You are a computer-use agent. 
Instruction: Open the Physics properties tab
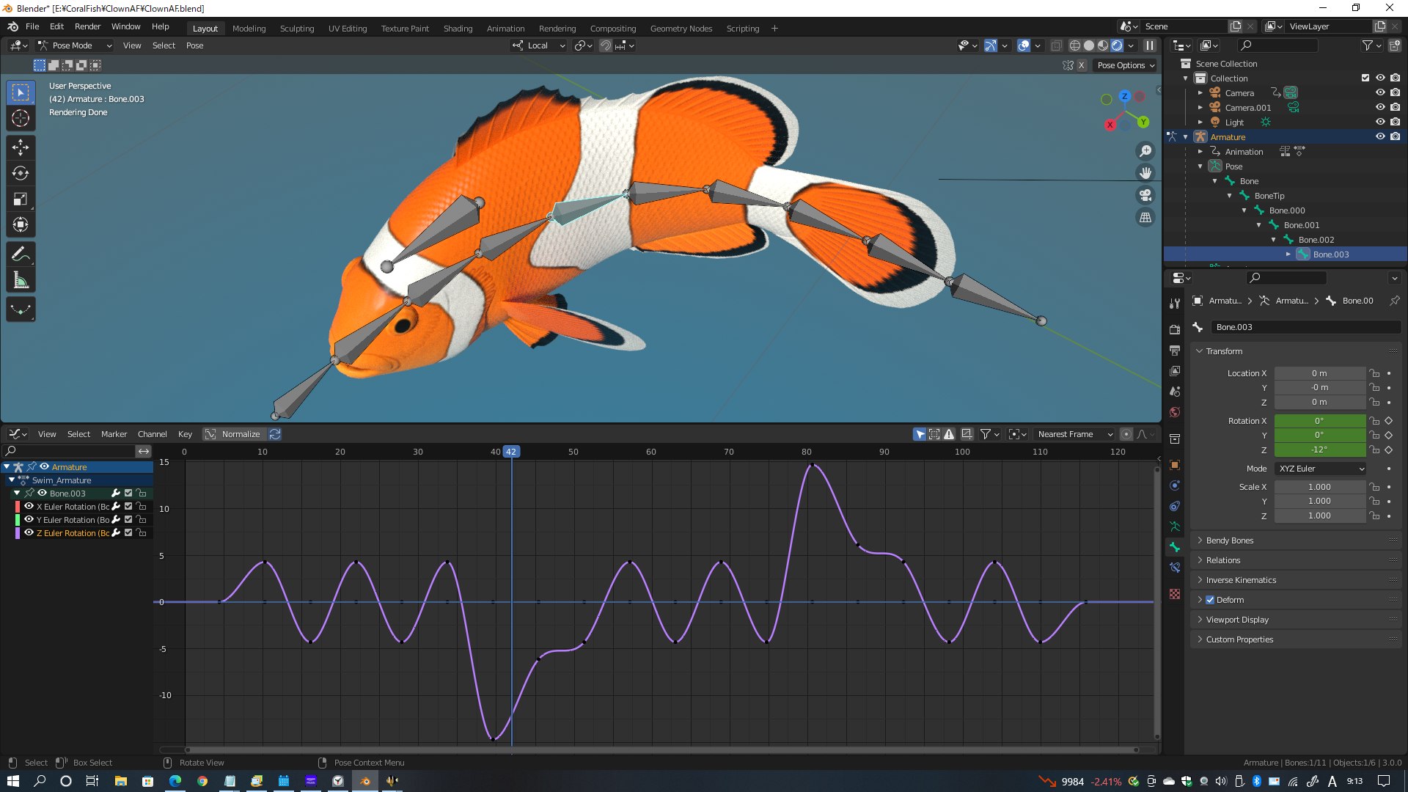[1174, 485]
